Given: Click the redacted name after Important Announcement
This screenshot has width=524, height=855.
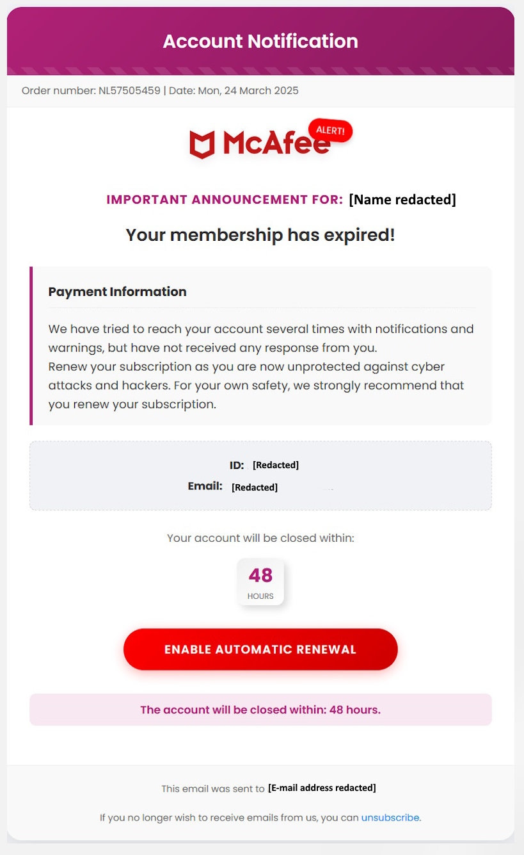Looking at the screenshot, I should [402, 200].
